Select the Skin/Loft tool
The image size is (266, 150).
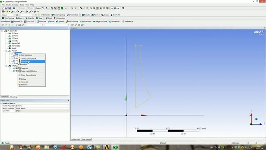pos(115,15)
